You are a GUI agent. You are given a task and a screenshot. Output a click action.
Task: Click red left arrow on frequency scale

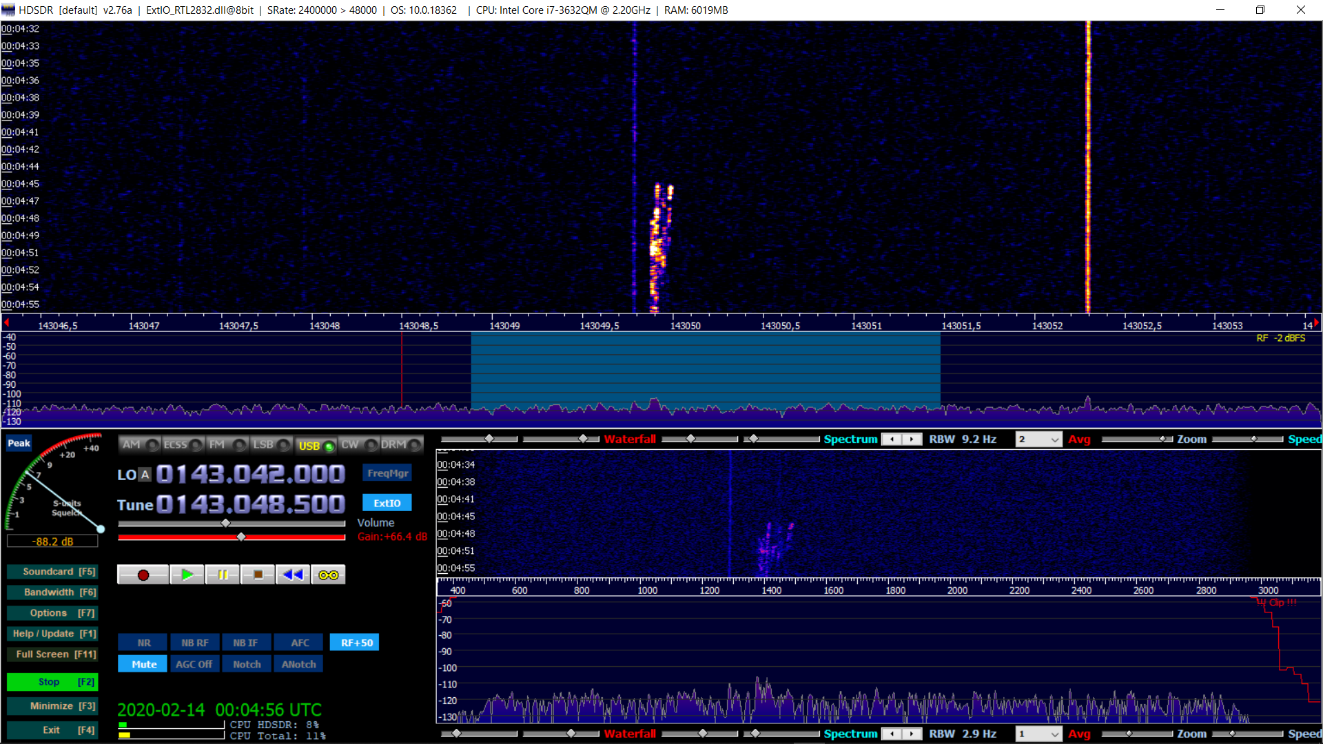coord(6,322)
